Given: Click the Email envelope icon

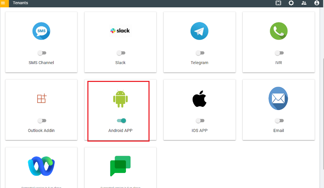Looking at the screenshot, I should 278,98.
